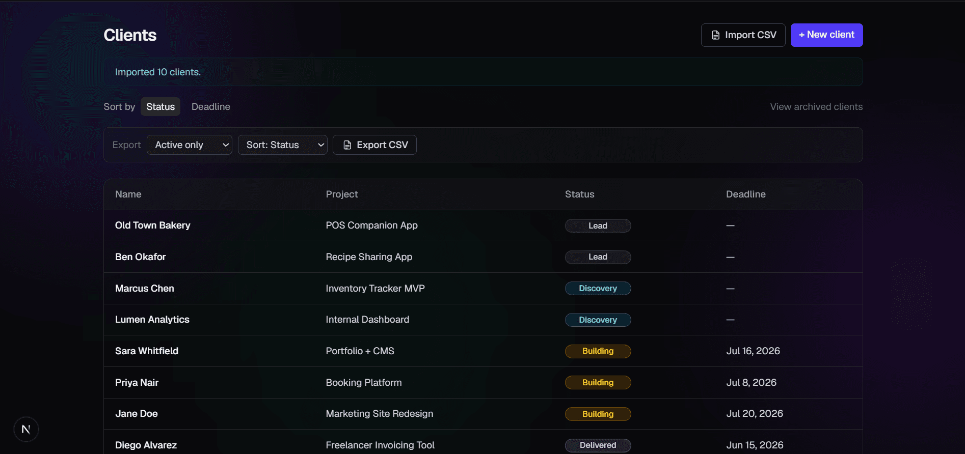Open the Lumen Analytics client

point(152,320)
